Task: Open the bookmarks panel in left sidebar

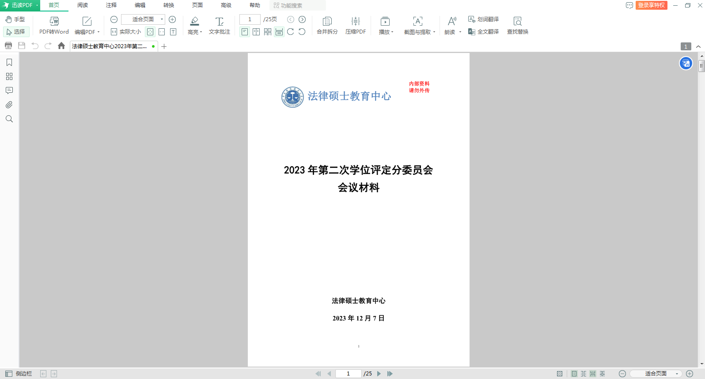Action: [x=9, y=62]
